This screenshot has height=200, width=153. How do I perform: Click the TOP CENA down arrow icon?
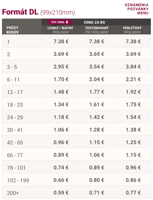pos(67,22)
